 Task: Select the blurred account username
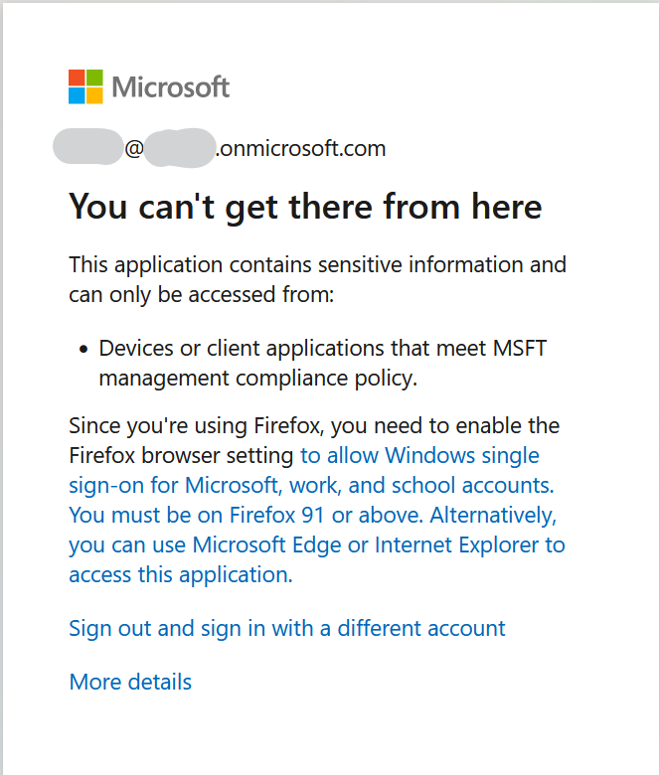88,148
